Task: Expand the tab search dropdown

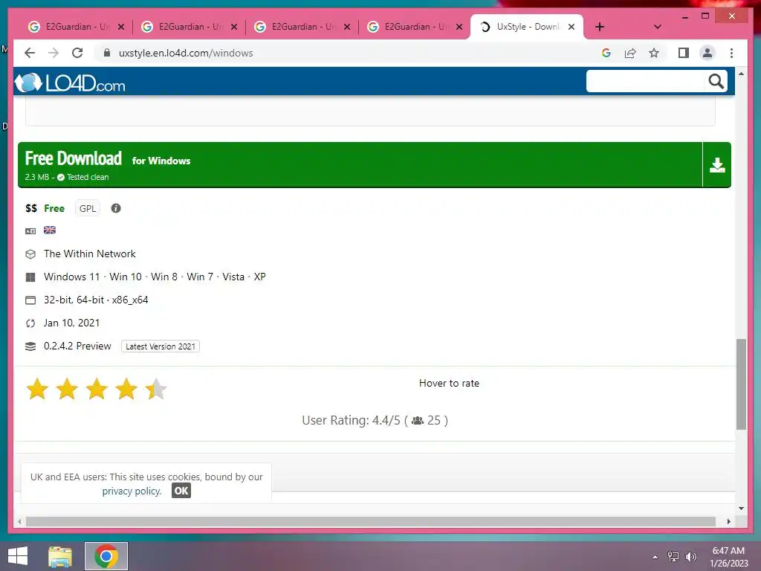Action: (658, 27)
